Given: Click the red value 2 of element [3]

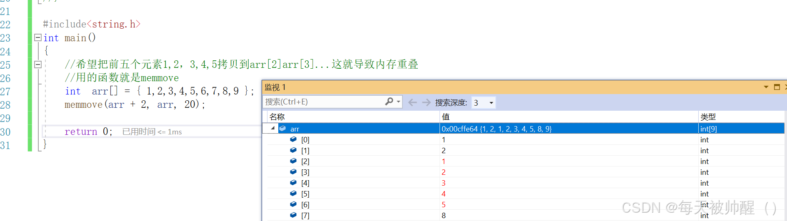Looking at the screenshot, I should [444, 172].
